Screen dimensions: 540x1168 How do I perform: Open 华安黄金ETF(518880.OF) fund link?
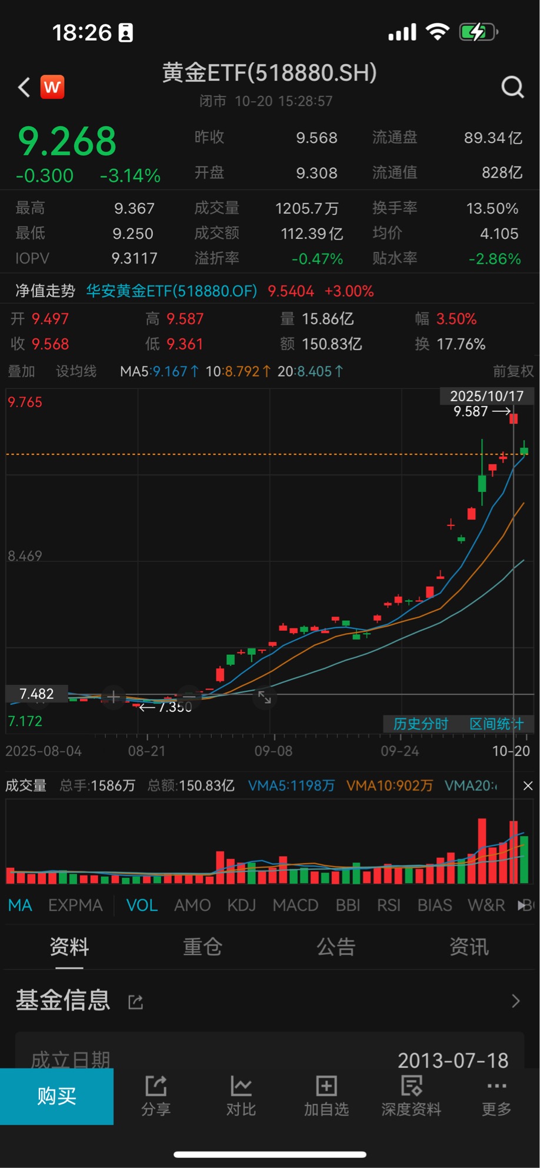(172, 291)
